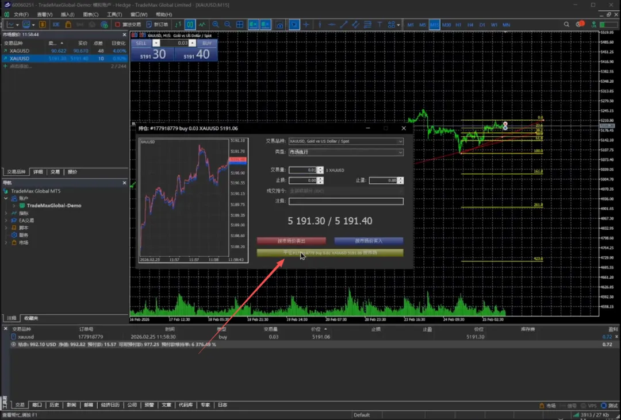Open the 图表(C) menu
This screenshot has width=621, height=420.
[x=90, y=14]
